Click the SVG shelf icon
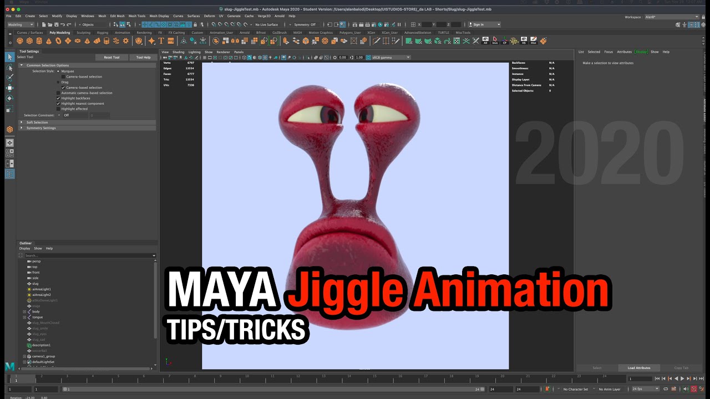The width and height of the screenshot is (710, 399). click(171, 40)
